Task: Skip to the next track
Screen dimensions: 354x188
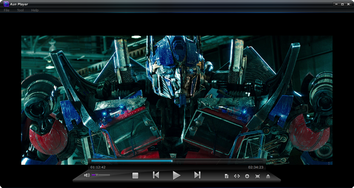Action: 197,175
